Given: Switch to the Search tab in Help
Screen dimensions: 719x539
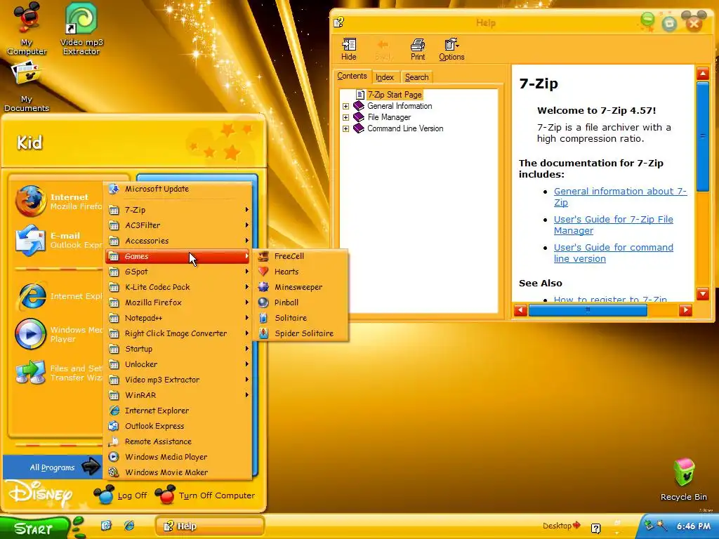Looking at the screenshot, I should tap(416, 77).
